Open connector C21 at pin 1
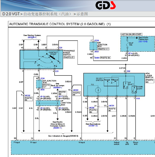Screen dimensions: 155x157 pos(60,48)
